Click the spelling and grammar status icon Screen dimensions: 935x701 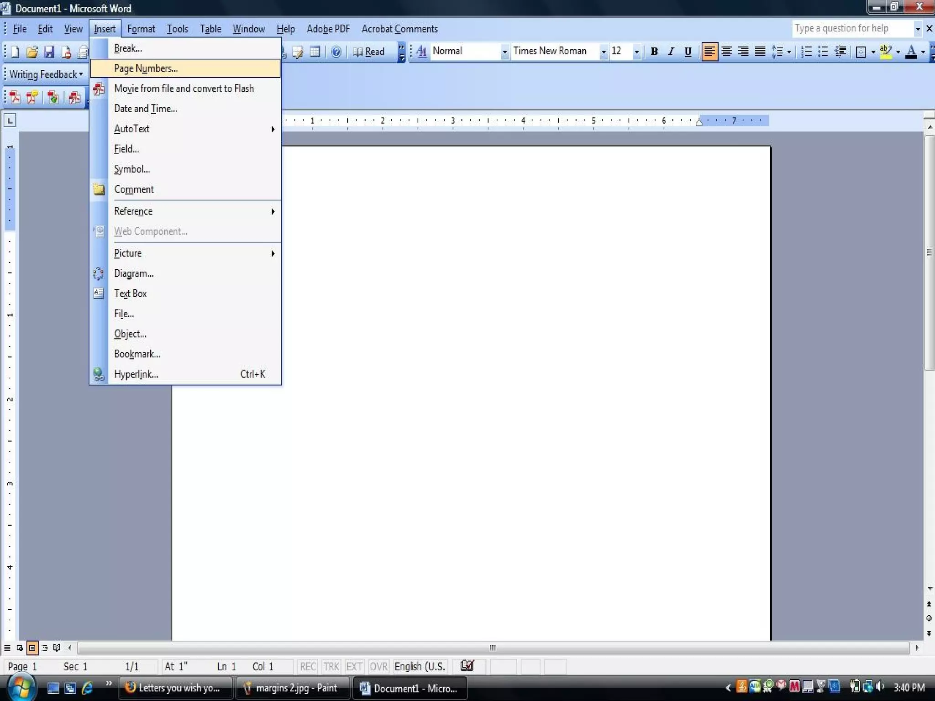click(467, 666)
